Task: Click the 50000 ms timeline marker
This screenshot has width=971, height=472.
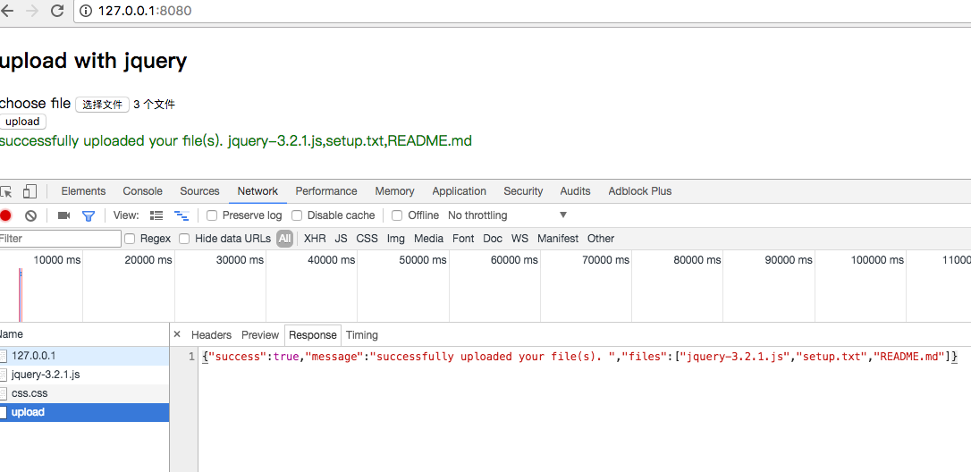Action: coord(423,261)
